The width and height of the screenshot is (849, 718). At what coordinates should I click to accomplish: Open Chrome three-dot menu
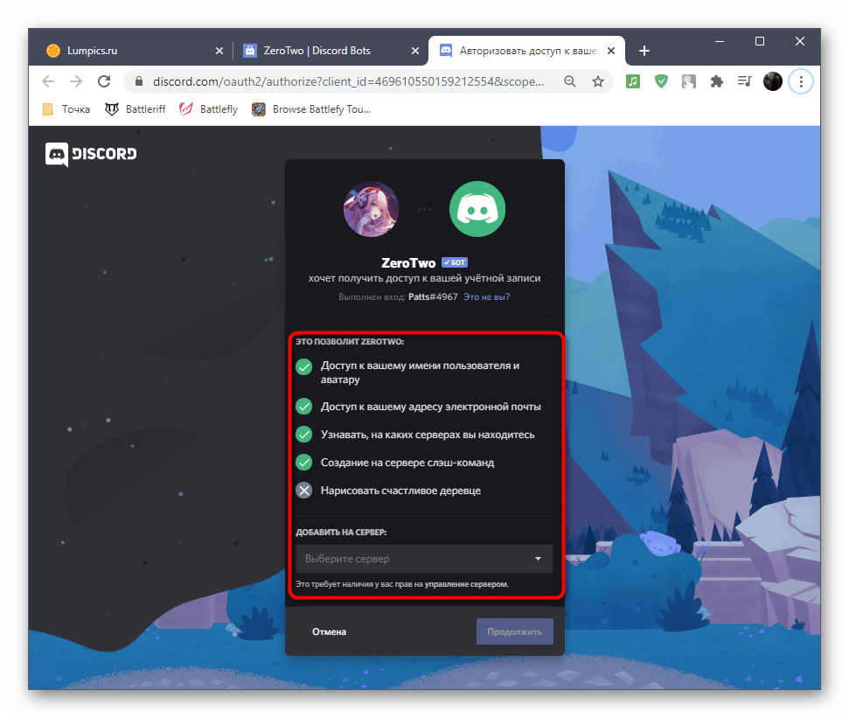tap(801, 81)
